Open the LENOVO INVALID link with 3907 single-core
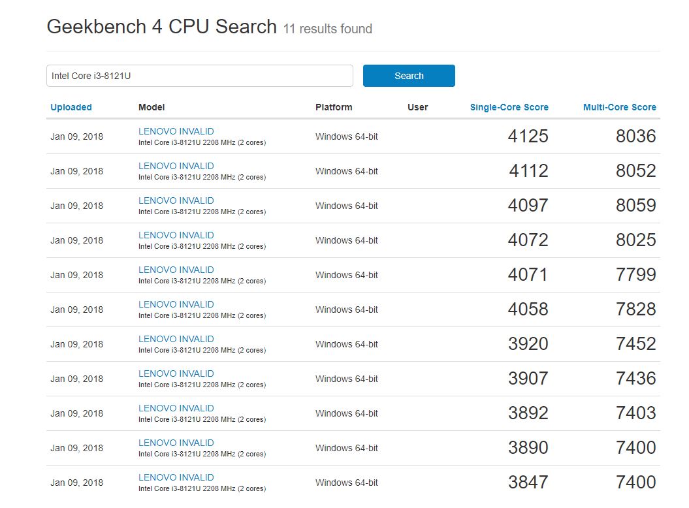Screen dimensions: 689x508 click(176, 373)
